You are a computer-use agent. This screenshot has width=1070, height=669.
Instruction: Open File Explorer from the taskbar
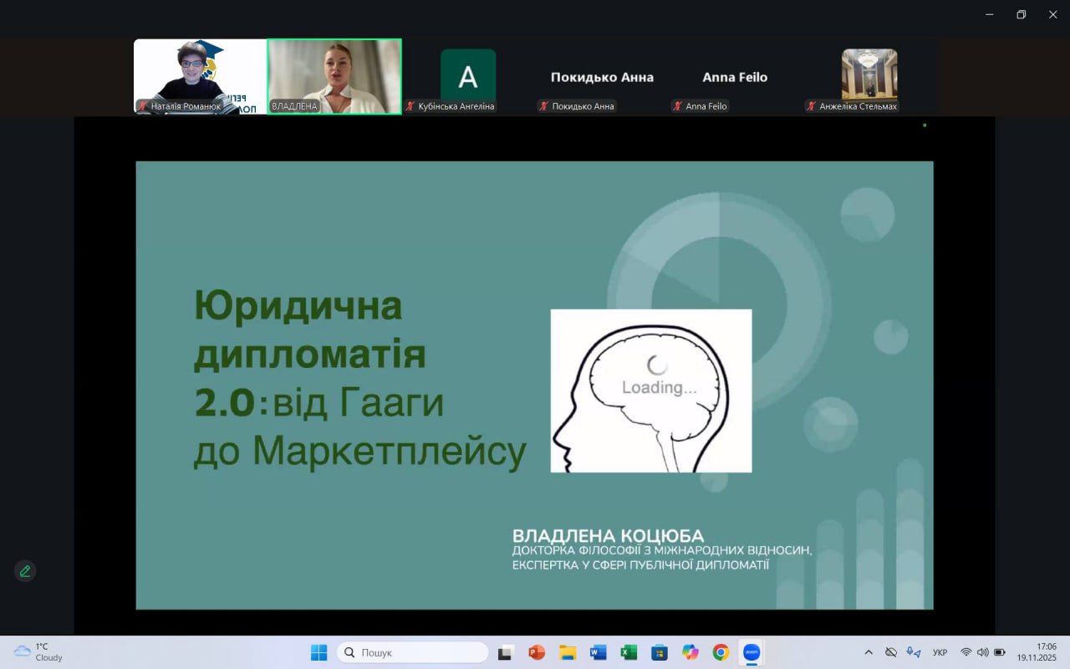567,652
